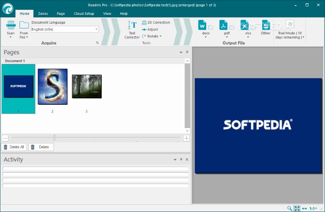The width and height of the screenshot is (325, 212).
Task: Open folder icon next to docx
Action: (211, 27)
